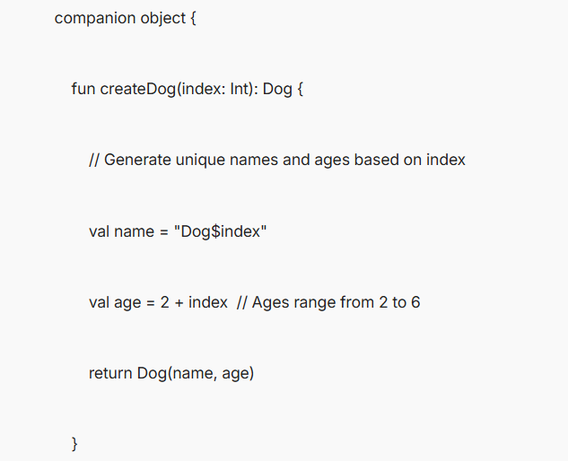Click the 'return' keyword
This screenshot has height=461, width=568.
point(110,373)
